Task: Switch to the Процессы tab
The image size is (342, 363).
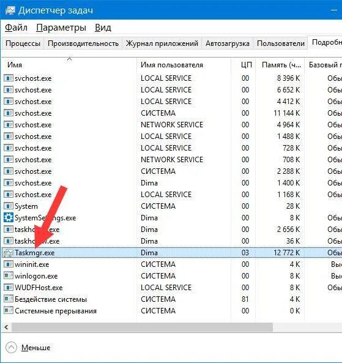Action: click(23, 43)
